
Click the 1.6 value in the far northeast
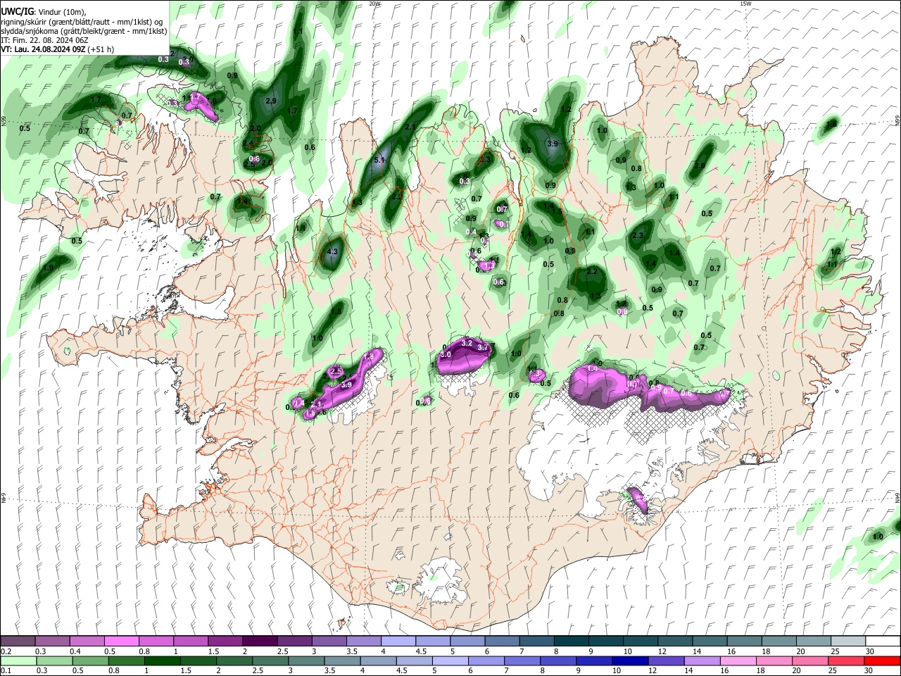pos(832,124)
